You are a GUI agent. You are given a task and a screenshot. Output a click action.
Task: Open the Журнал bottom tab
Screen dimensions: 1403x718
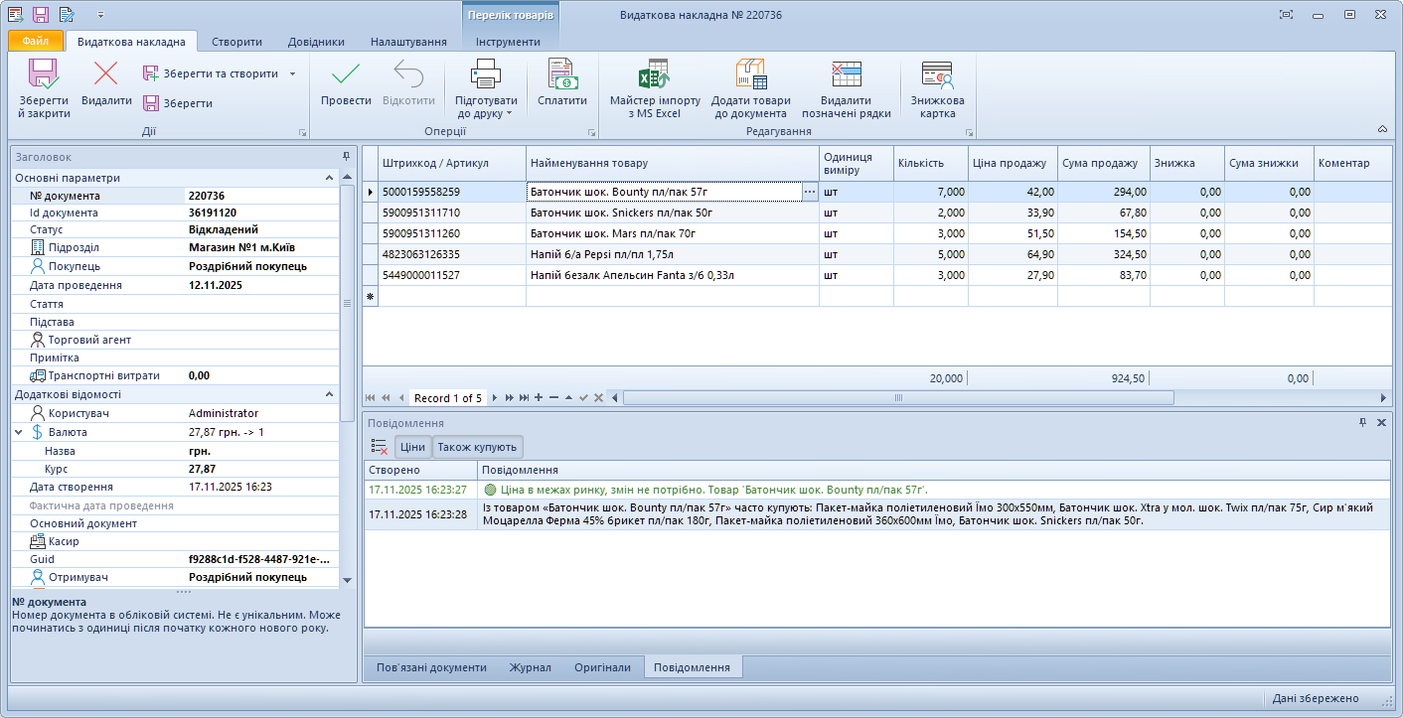click(530, 667)
